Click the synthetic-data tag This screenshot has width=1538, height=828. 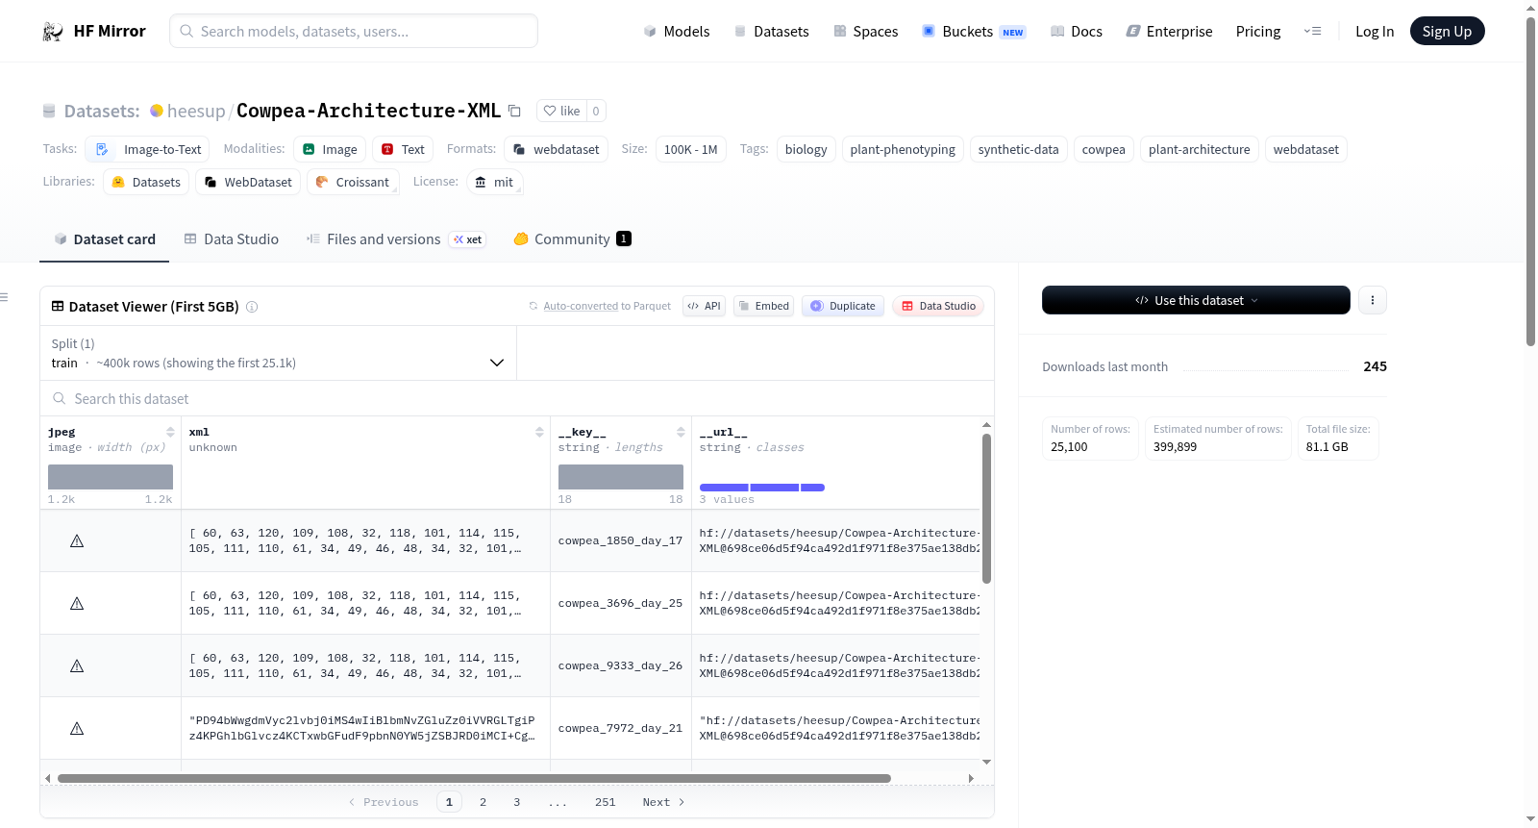1018,149
